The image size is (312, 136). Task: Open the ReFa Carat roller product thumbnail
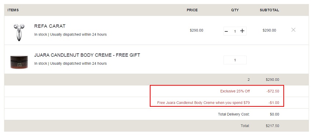coord(19,32)
